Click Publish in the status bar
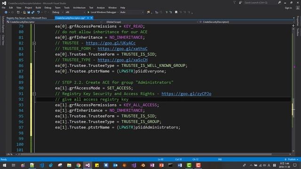 292,160
